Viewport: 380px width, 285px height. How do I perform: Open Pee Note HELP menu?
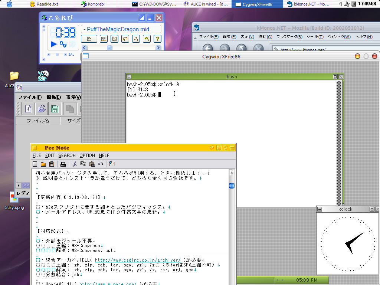pos(104,155)
